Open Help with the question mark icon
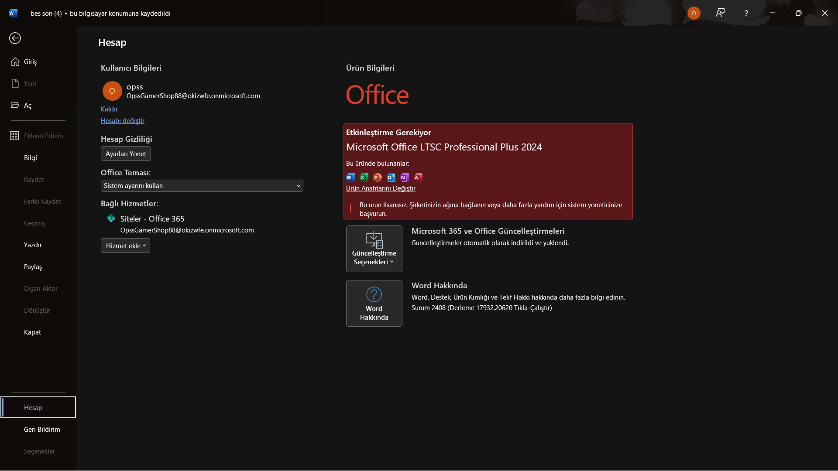This screenshot has height=471, width=838. pos(746,14)
